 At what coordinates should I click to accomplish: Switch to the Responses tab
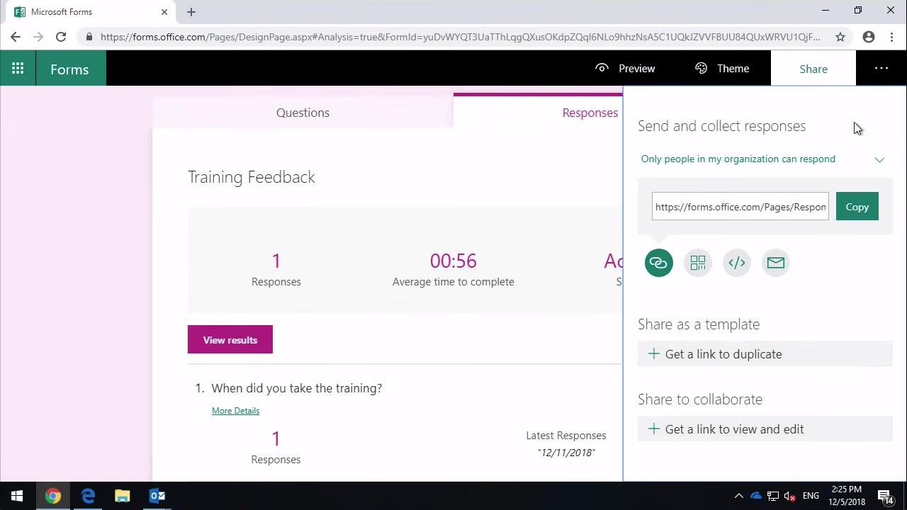590,113
